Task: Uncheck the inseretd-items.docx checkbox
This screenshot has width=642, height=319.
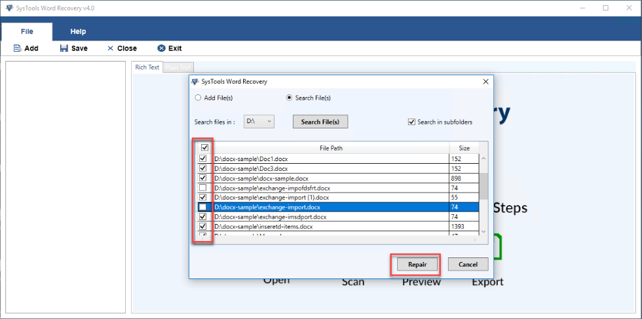Action: click(x=202, y=226)
